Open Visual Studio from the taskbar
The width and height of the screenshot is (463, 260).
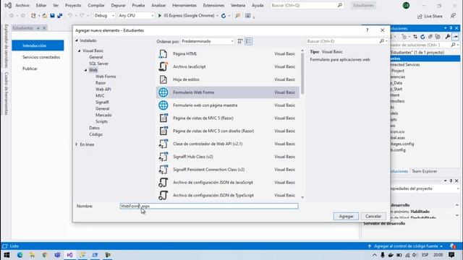(x=69, y=255)
